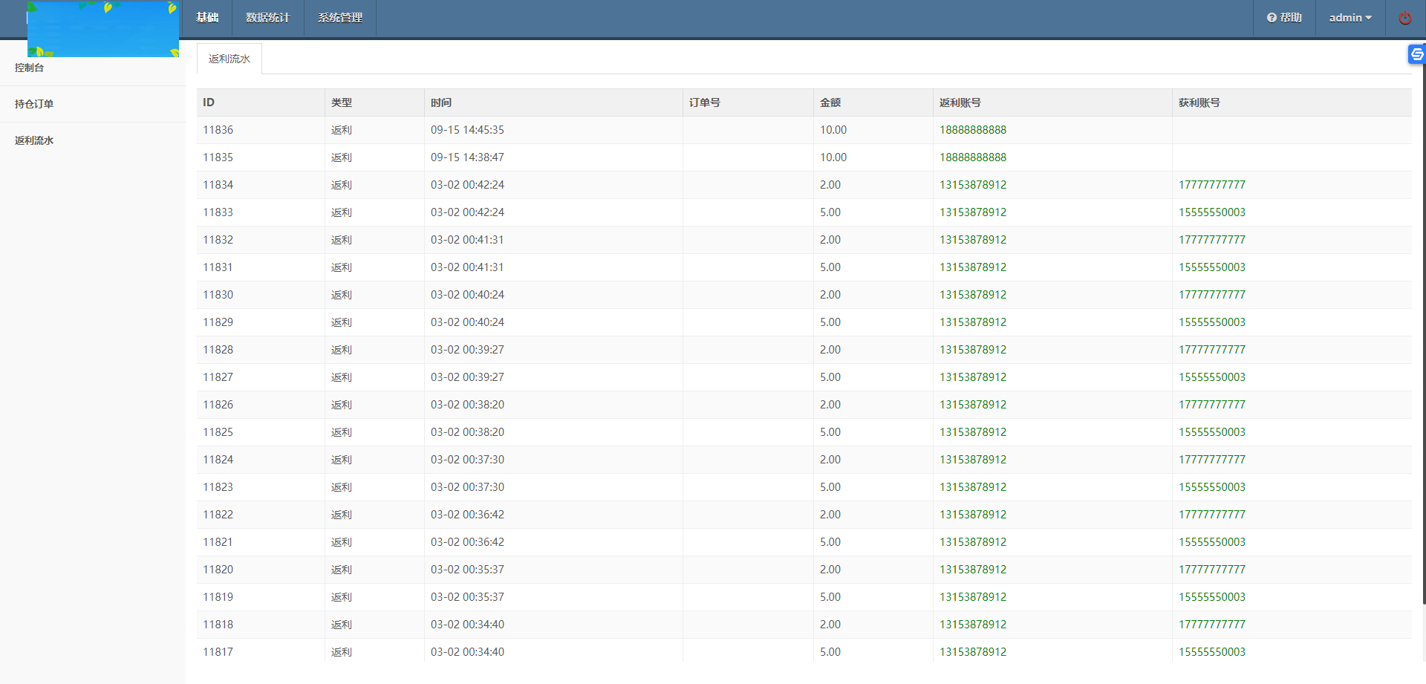1426x684 pixels.
Task: Open 持仓订单 in the sidebar
Action: click(34, 104)
